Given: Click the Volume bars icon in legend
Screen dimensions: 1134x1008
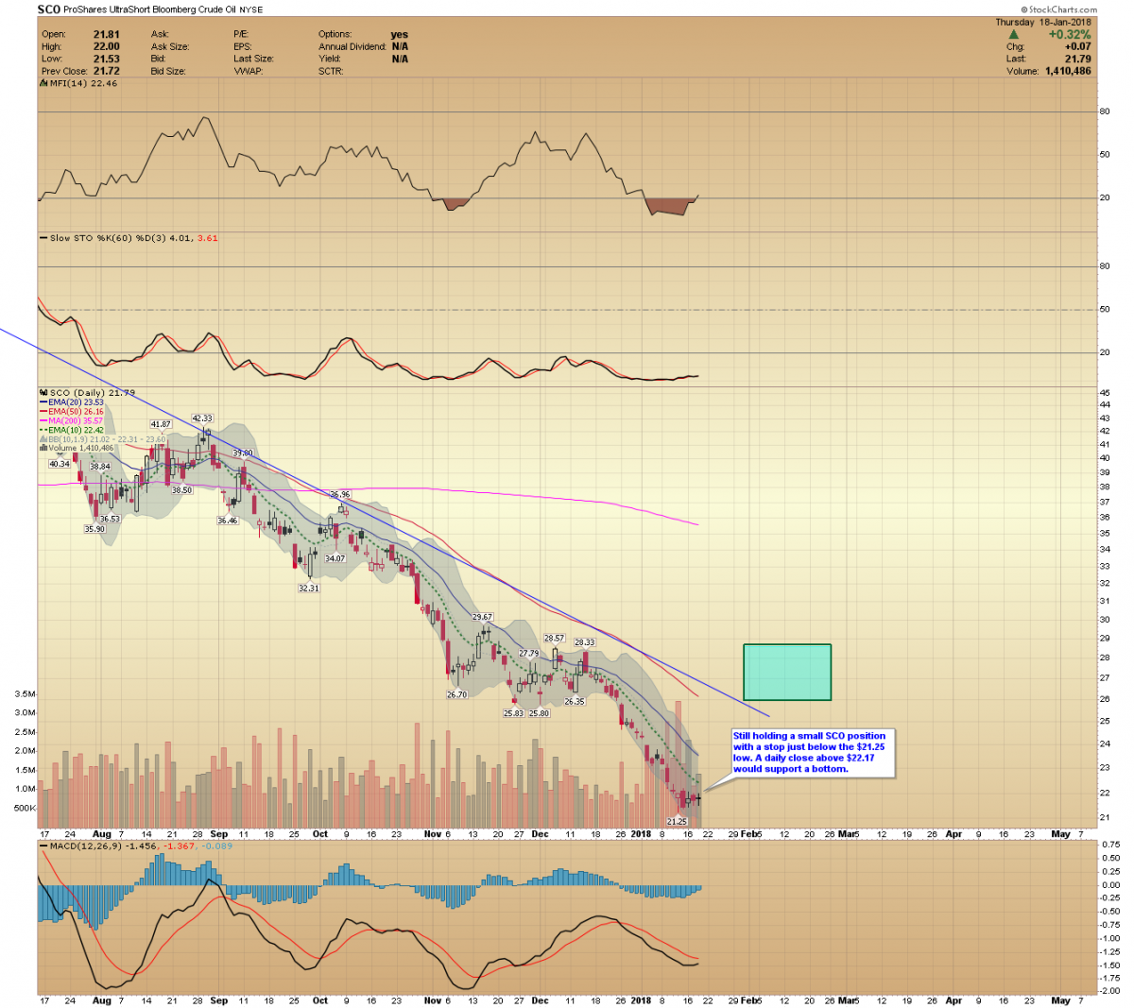Looking at the screenshot, I should (43, 448).
